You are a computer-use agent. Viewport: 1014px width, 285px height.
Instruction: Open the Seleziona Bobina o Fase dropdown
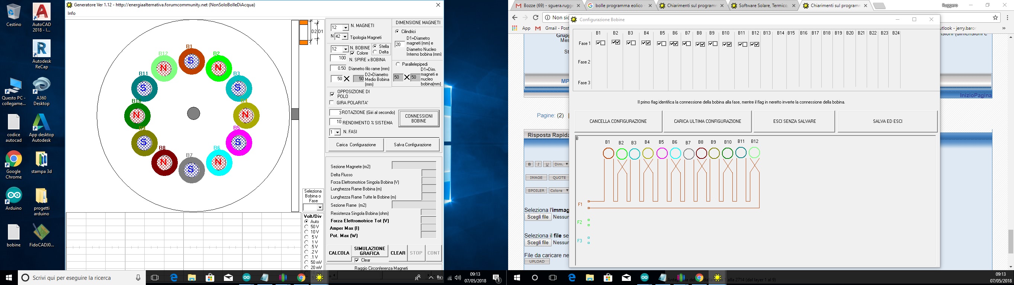click(x=320, y=207)
